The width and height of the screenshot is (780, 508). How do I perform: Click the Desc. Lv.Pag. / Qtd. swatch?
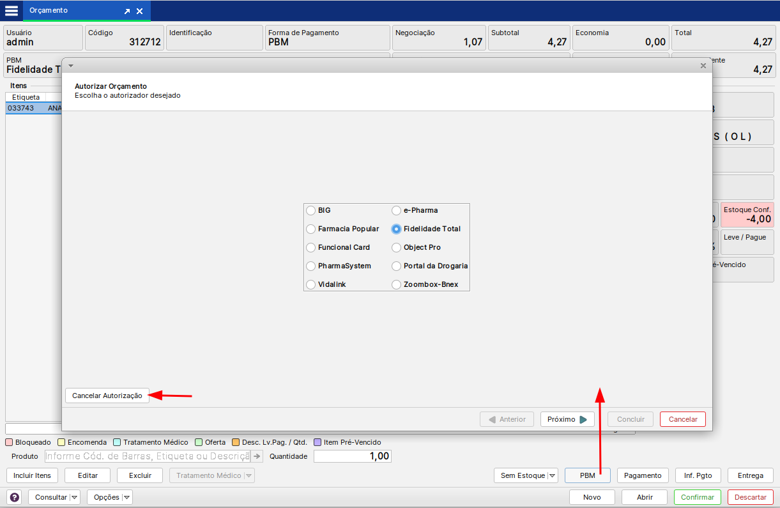pos(236,442)
